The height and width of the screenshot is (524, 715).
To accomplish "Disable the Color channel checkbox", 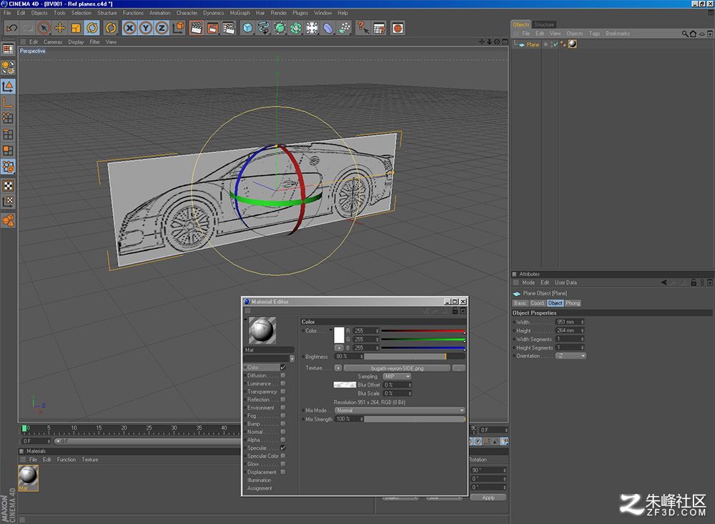I will coord(283,367).
